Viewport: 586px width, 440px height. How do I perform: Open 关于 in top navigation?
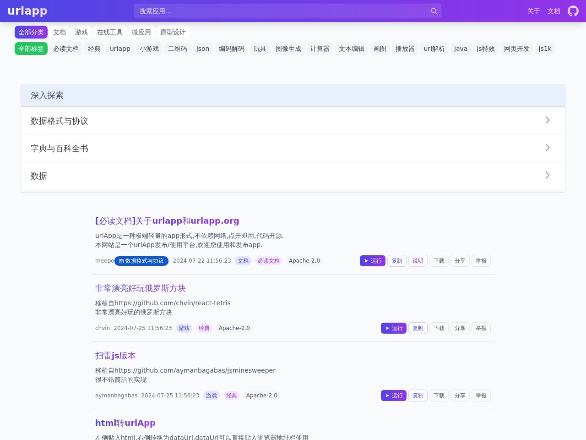534,11
